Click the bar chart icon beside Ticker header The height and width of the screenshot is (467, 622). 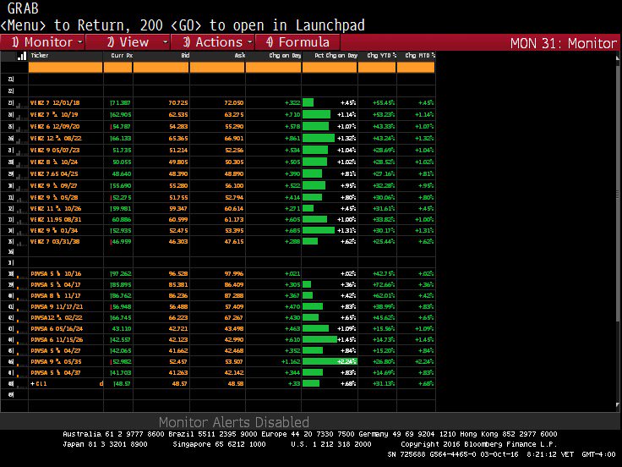click(22, 56)
